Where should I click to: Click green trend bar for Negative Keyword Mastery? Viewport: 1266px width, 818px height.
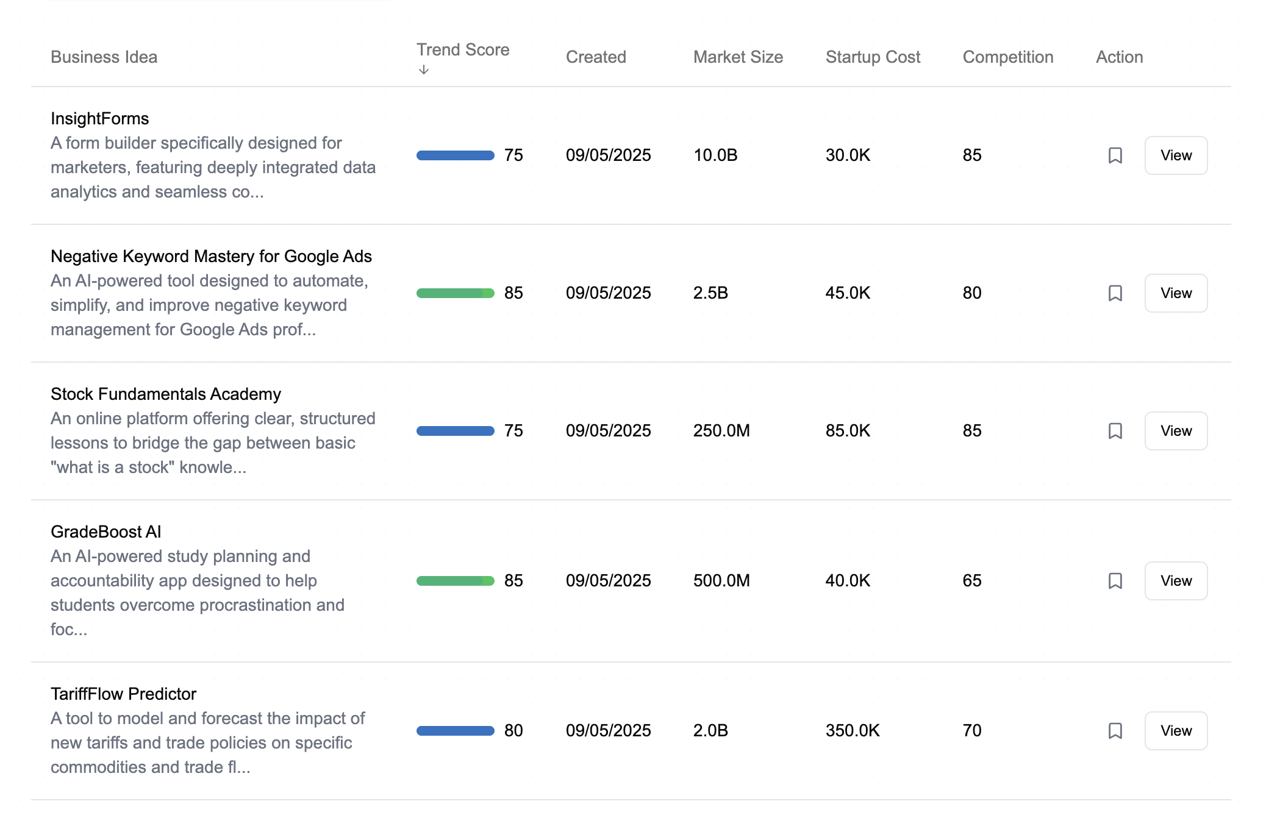pos(455,293)
